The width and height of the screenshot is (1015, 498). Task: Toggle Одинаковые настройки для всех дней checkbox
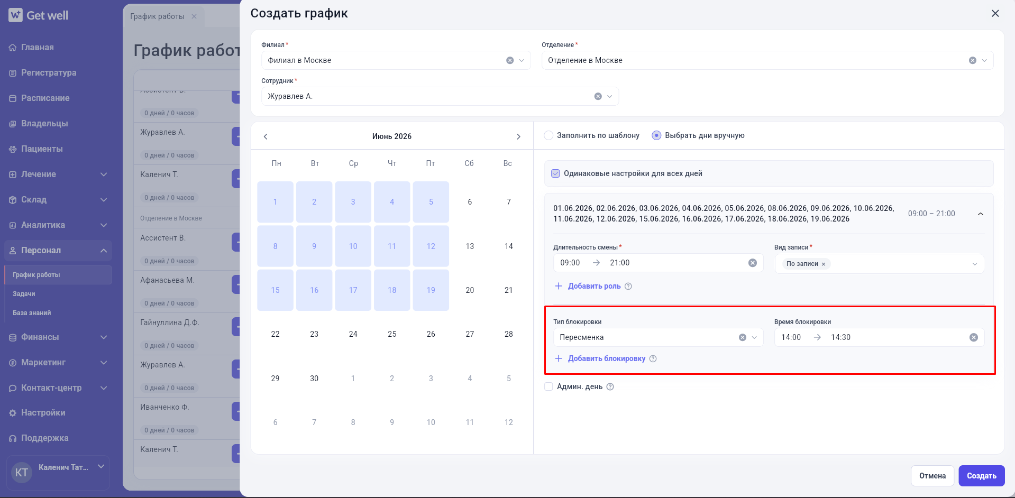(x=555, y=173)
